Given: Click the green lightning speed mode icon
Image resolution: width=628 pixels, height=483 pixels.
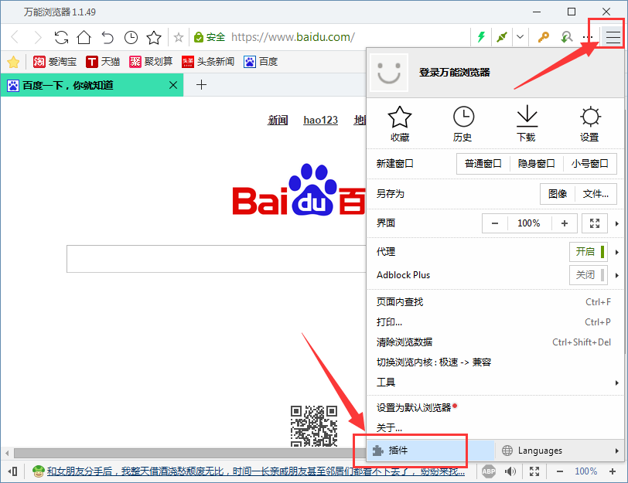Looking at the screenshot, I should click(x=481, y=37).
